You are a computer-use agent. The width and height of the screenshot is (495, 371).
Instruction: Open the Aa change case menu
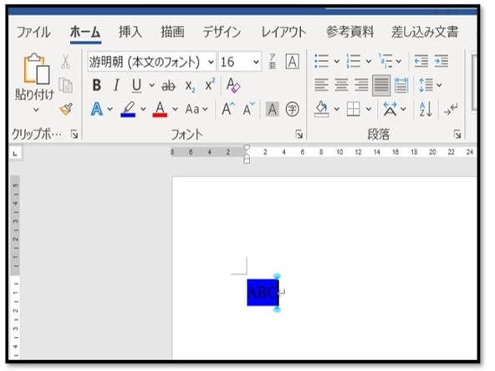[x=196, y=109]
